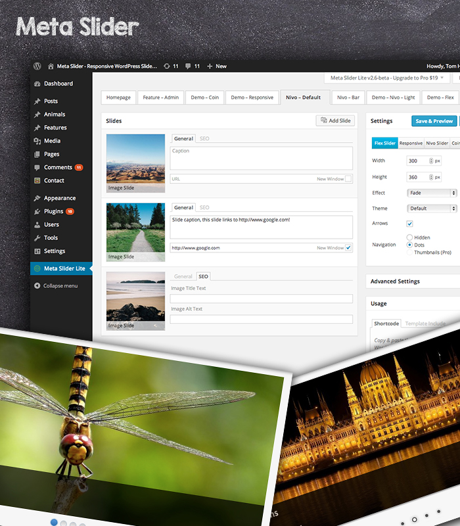This screenshot has height=526, width=460.
Task: Toggle the Arrows checkbox
Action: tap(409, 224)
